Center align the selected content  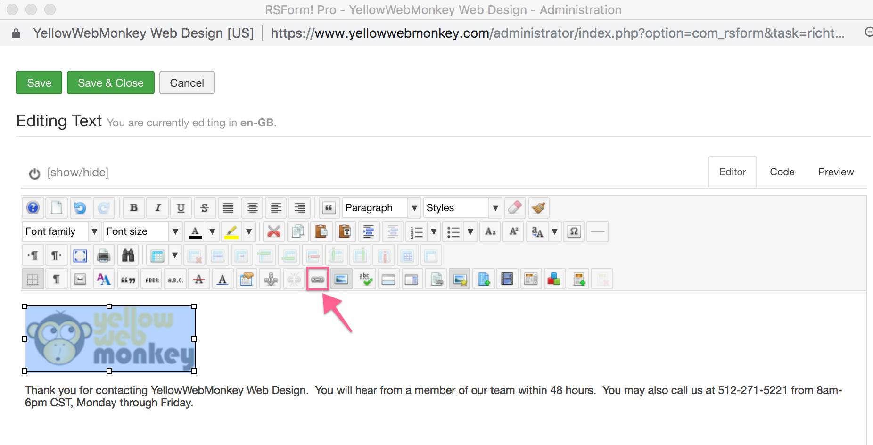coord(253,208)
